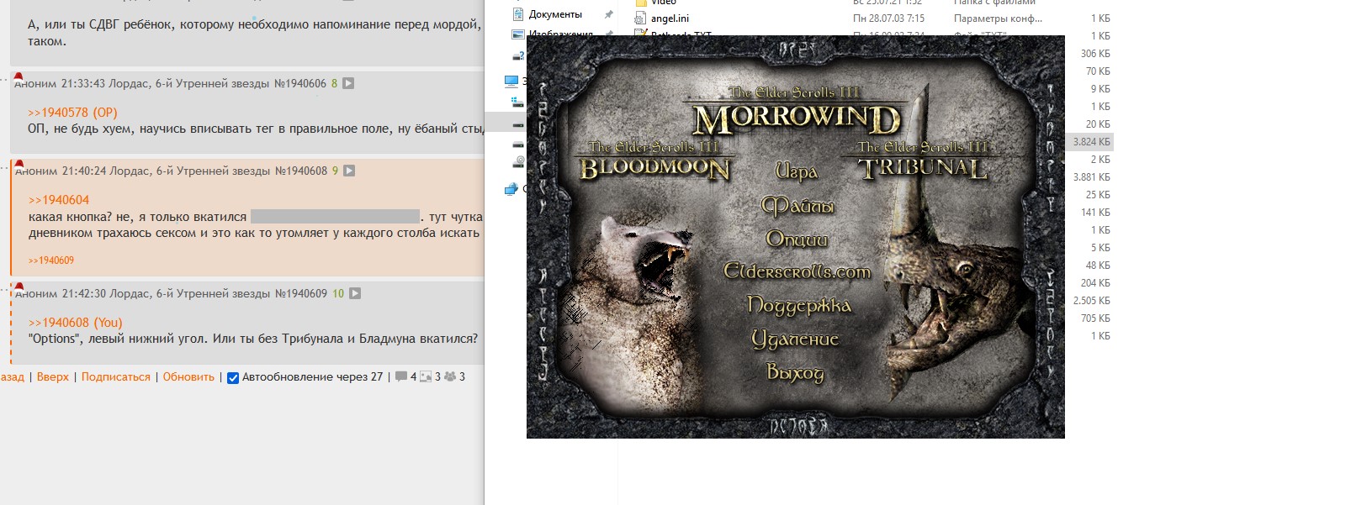The image size is (1367, 505).
Task: Click the 204 КБ size cell
Action: (x=1095, y=283)
